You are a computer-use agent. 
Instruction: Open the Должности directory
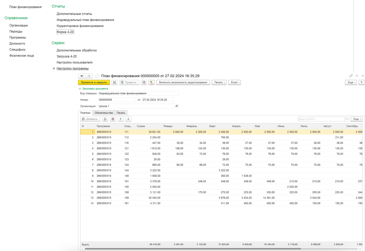pyautogui.click(x=17, y=44)
